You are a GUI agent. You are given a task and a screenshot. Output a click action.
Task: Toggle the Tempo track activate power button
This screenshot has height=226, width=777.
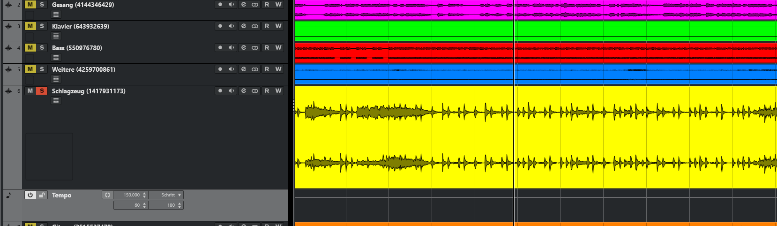pos(30,195)
